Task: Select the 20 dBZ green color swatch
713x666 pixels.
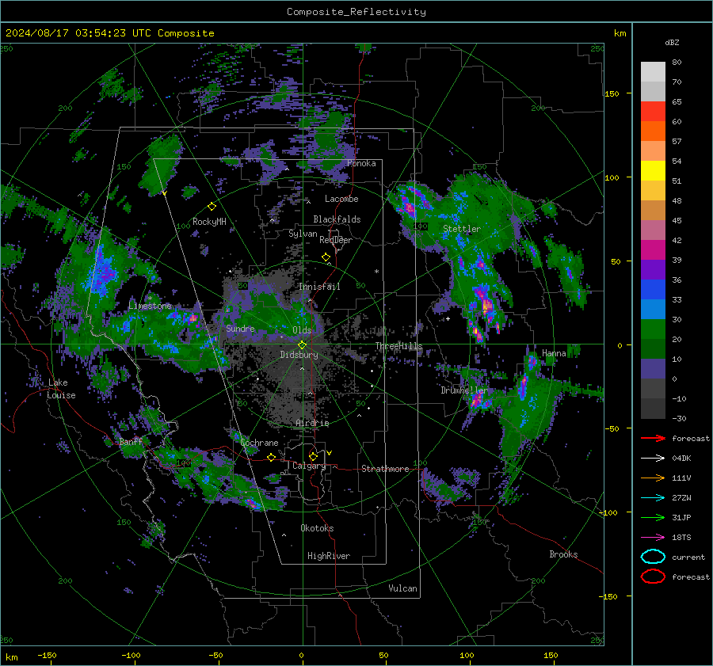Action: [x=653, y=329]
